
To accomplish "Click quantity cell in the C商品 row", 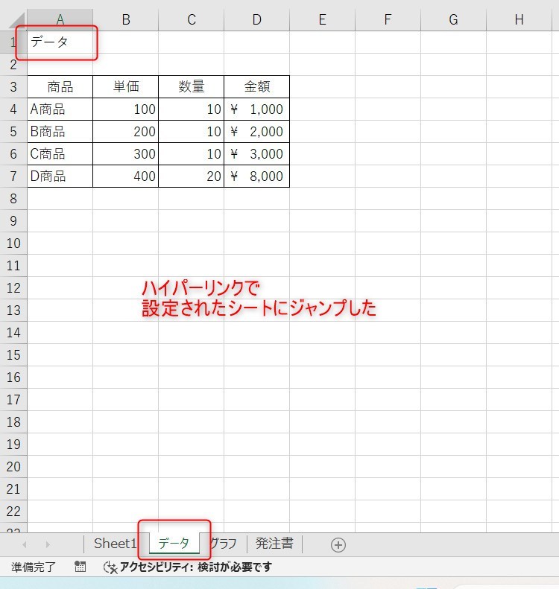I will 191,153.
